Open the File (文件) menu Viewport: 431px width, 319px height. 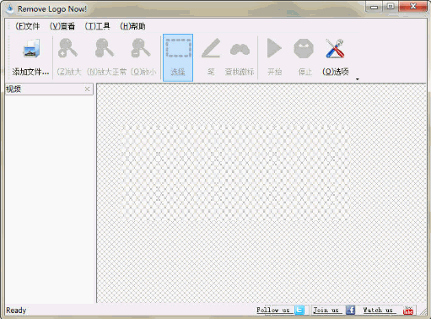28,26
